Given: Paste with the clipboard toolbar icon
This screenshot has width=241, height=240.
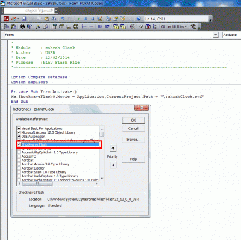Looking at the screenshot, I should coord(47,19).
